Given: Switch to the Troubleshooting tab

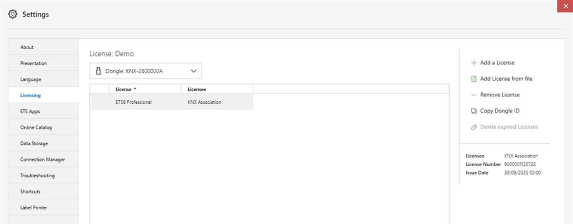Looking at the screenshot, I should (43, 175).
